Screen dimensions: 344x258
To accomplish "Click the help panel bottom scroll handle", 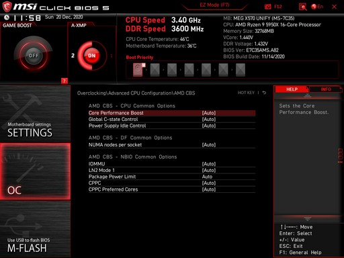I will coord(307,218).
